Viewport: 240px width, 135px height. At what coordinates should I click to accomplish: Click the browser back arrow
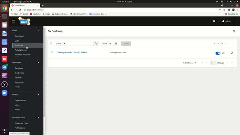[x=12, y=10]
